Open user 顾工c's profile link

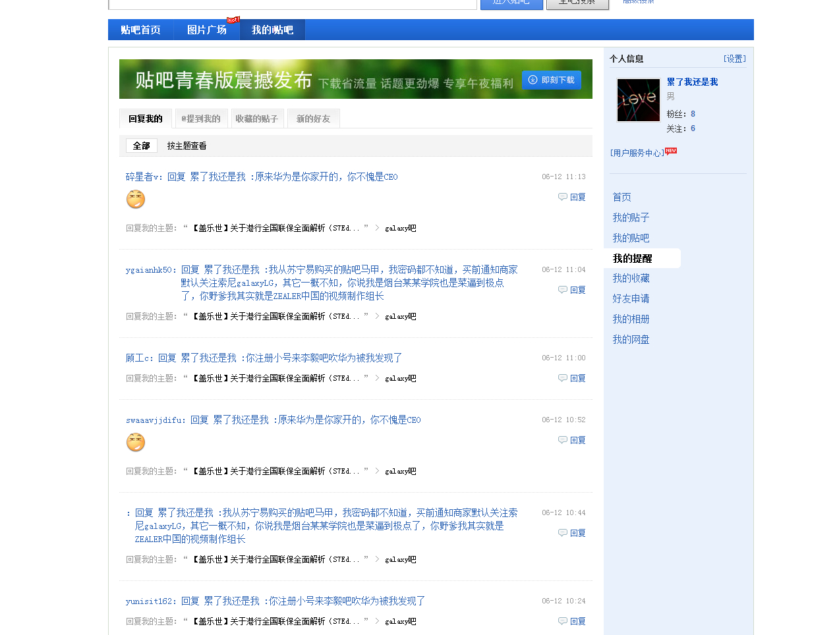pyautogui.click(x=138, y=358)
